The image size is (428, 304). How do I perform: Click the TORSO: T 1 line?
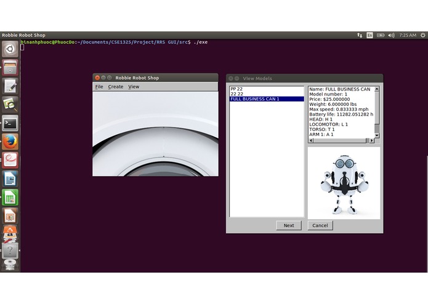[x=322, y=129]
